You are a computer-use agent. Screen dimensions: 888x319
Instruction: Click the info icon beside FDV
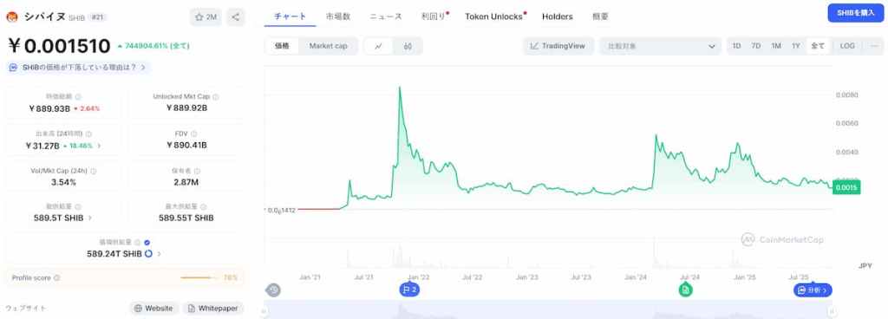click(194, 134)
